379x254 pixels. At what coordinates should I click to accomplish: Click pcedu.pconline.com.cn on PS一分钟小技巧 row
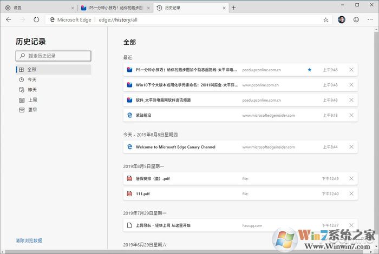(262, 70)
